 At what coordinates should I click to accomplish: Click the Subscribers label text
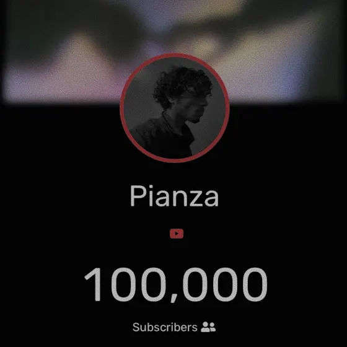(x=165, y=327)
